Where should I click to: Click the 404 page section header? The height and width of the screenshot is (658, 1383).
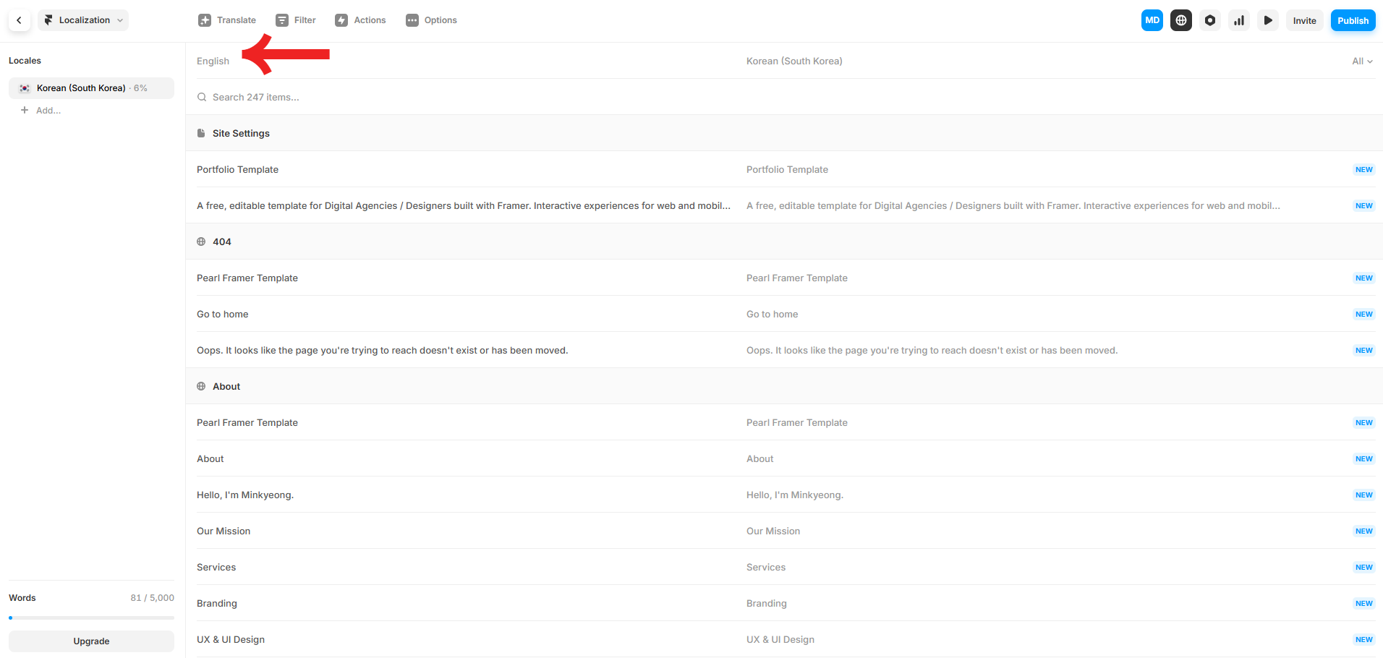pyautogui.click(x=784, y=242)
